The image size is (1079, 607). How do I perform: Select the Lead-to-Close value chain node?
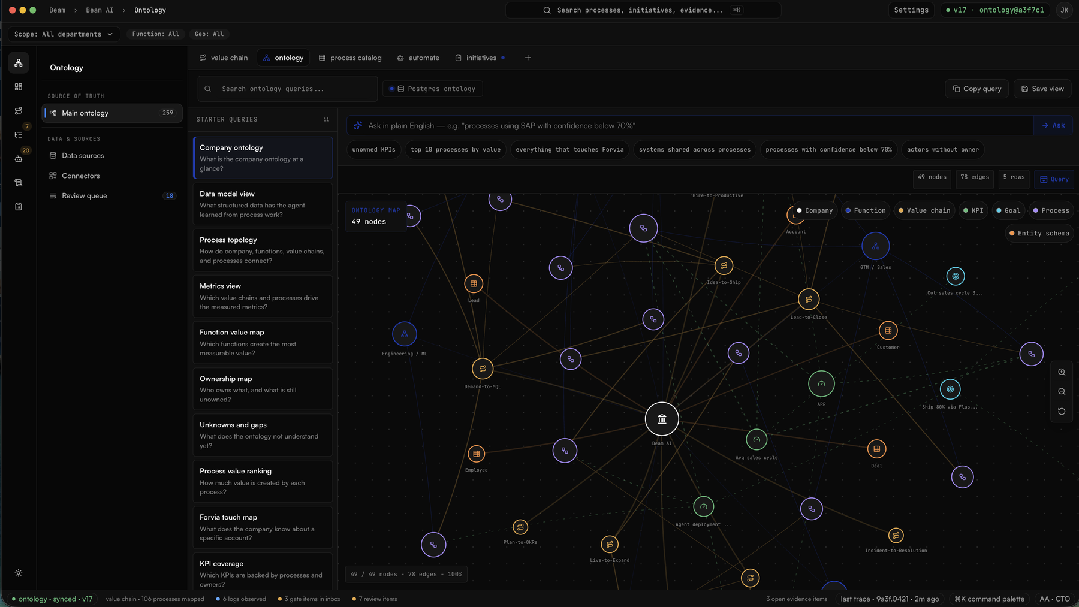(809, 299)
